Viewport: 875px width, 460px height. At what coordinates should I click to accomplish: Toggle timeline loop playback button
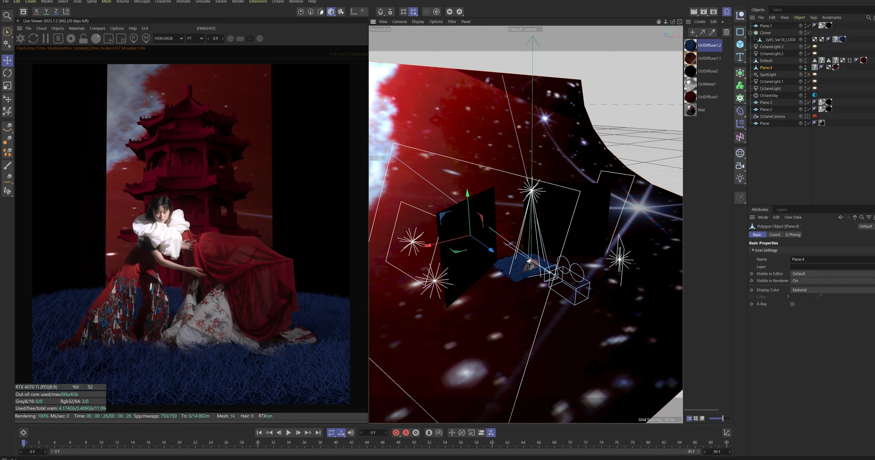pos(331,433)
